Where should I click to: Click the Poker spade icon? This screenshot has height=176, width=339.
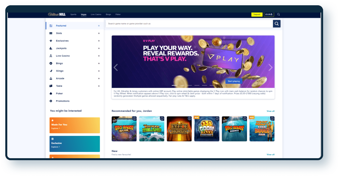pos(51,93)
